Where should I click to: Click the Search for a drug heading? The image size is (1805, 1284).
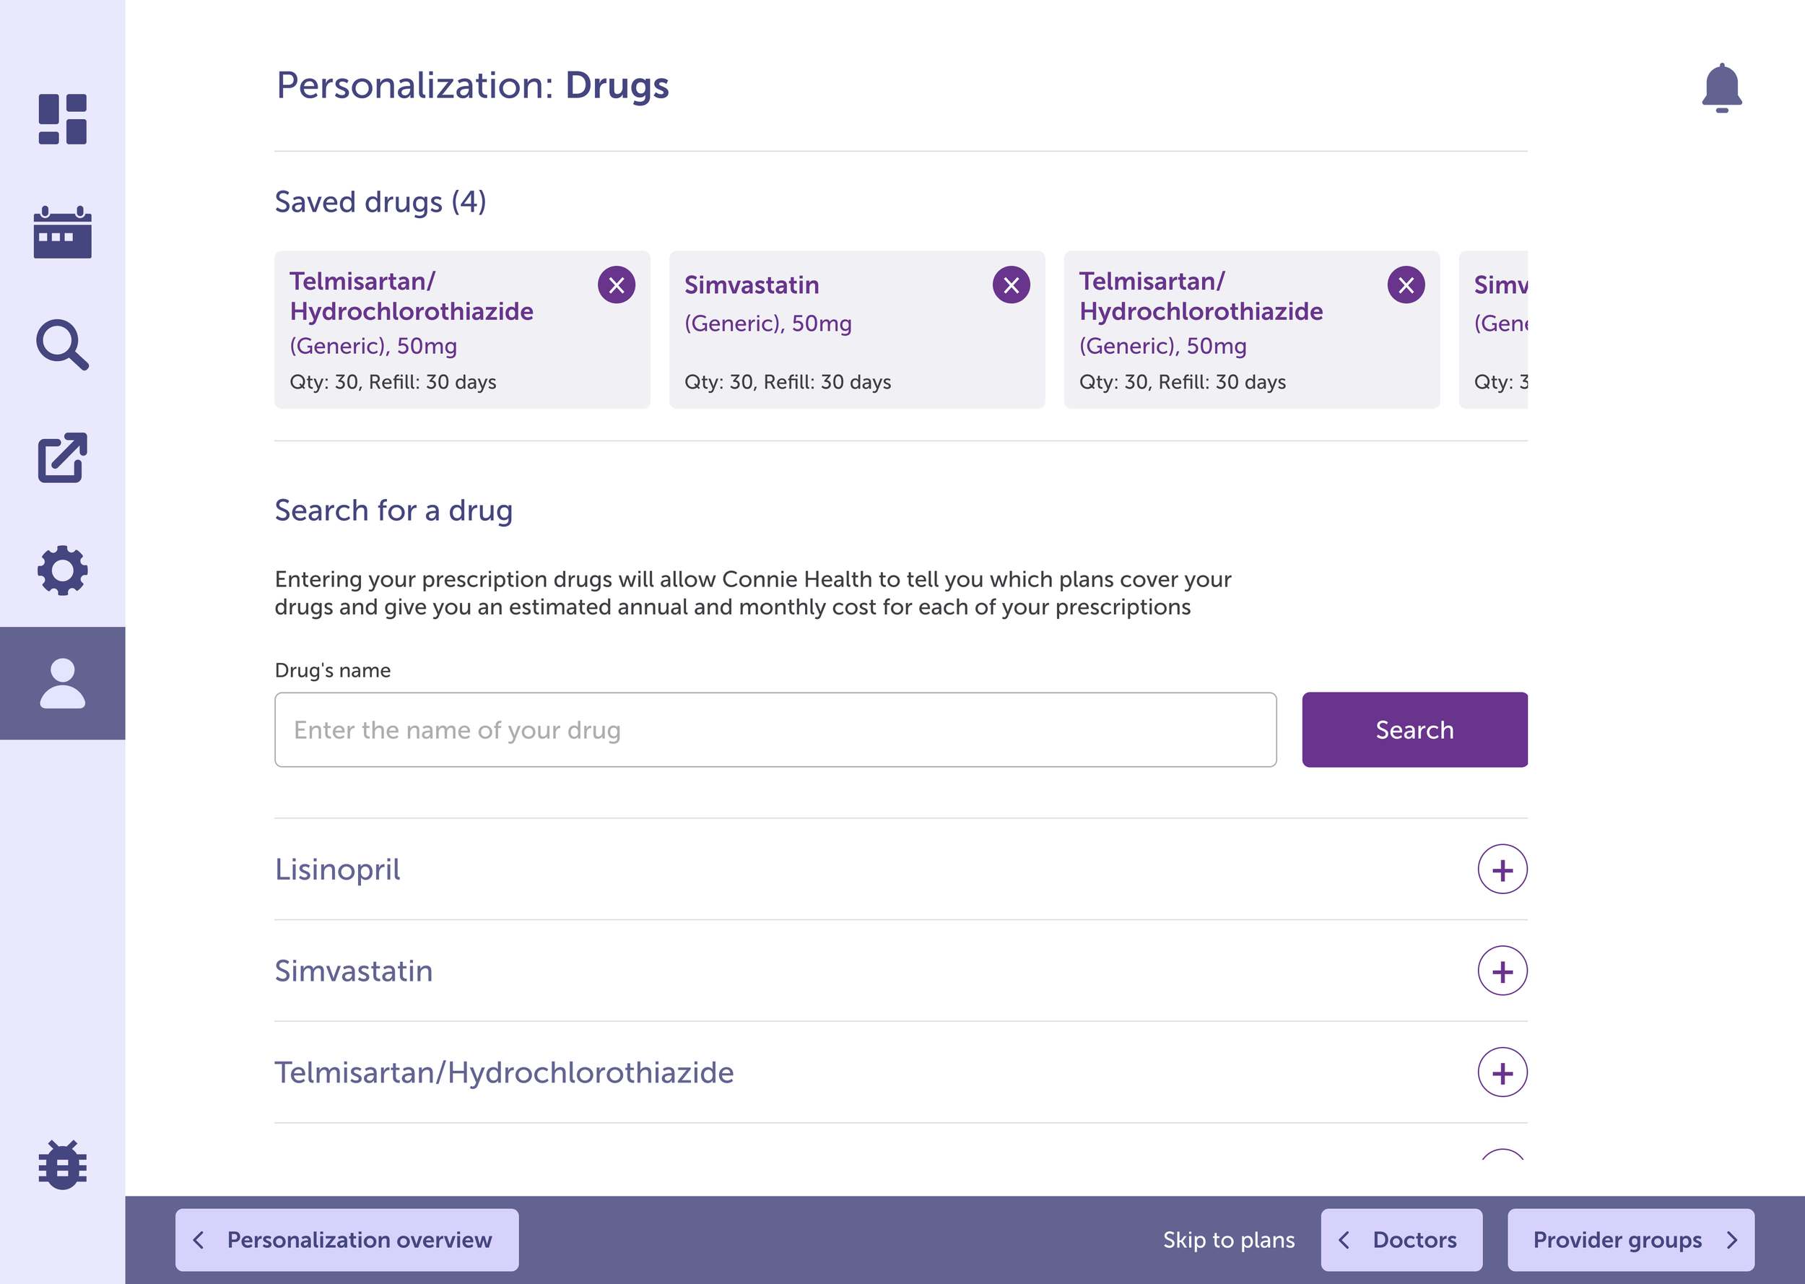393,511
